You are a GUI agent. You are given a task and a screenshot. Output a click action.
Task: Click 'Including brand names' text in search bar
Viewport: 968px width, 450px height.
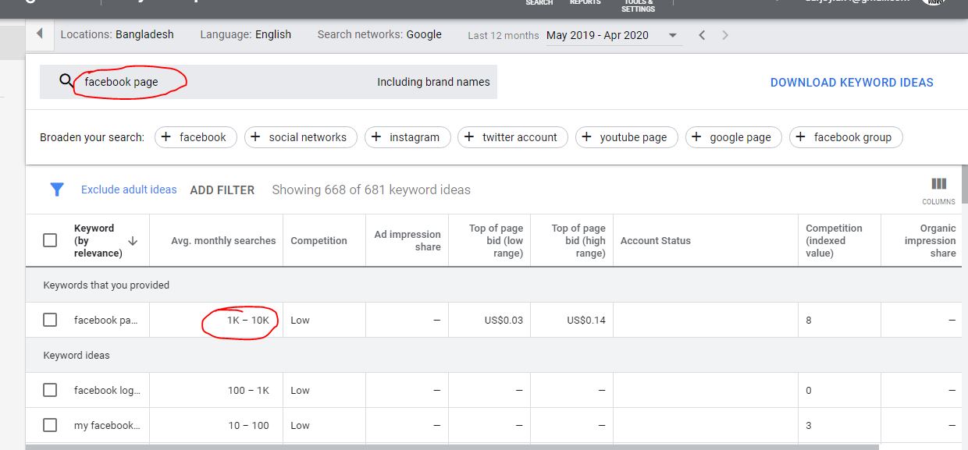click(433, 82)
